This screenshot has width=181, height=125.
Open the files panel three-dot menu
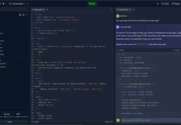coord(27,15)
